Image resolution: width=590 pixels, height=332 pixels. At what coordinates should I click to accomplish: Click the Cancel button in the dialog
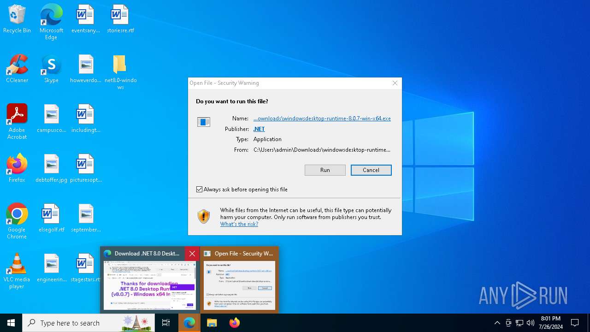coord(371,170)
